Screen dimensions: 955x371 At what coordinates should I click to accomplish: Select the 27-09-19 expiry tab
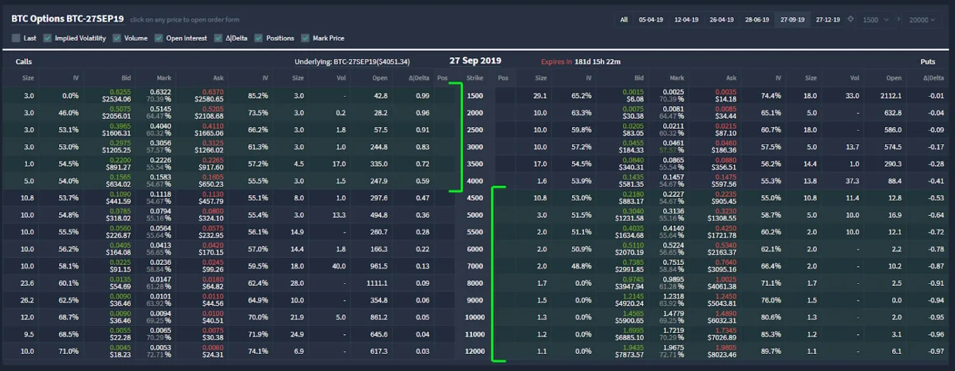(792, 20)
